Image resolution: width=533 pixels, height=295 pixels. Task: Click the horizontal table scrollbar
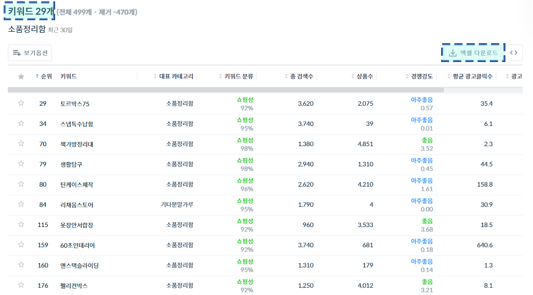[x=226, y=90]
